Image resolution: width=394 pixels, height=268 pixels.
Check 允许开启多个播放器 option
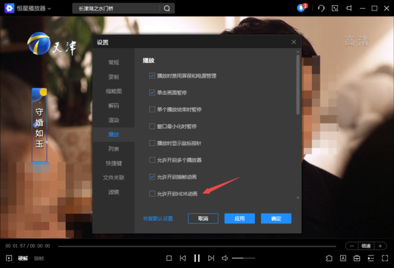(152, 160)
